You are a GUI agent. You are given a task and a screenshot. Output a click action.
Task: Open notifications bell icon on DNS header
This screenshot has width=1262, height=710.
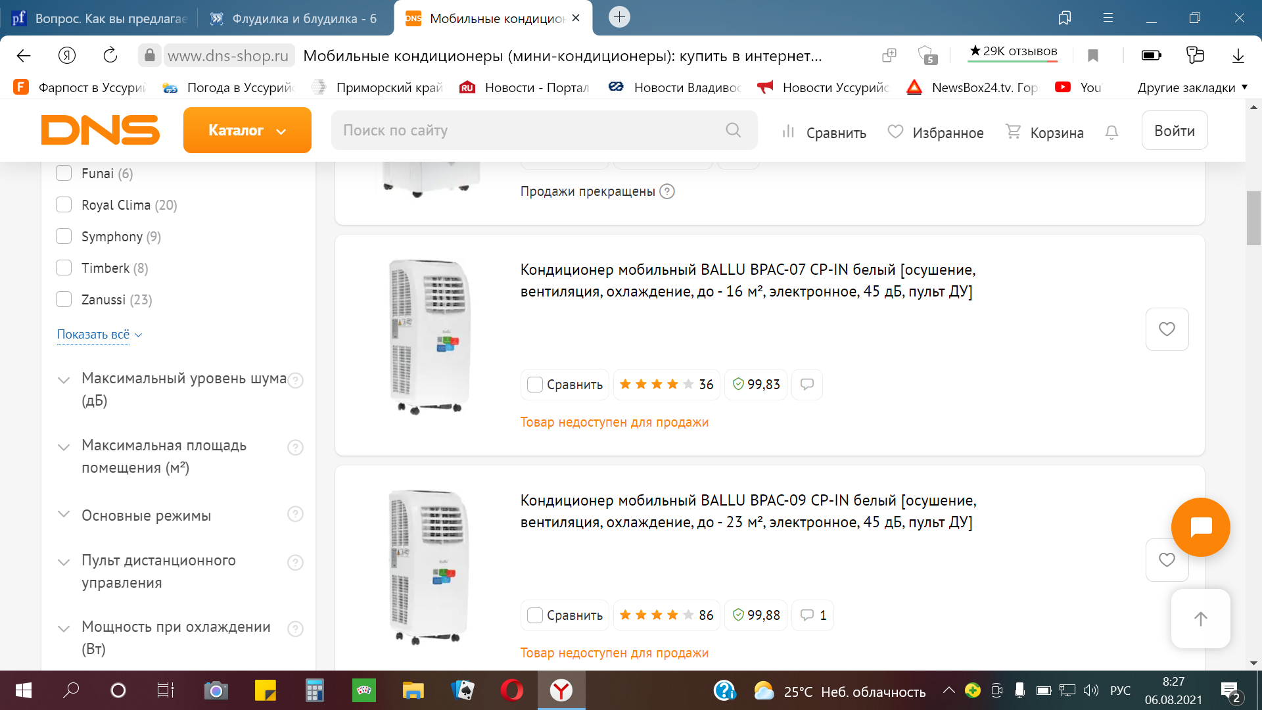point(1111,132)
